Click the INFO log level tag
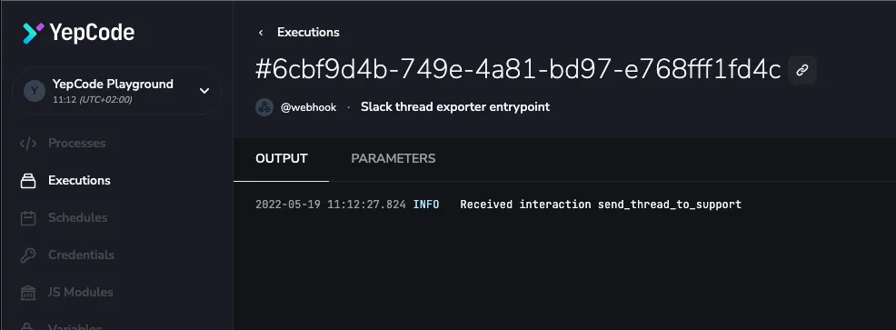896x330 pixels. click(425, 205)
